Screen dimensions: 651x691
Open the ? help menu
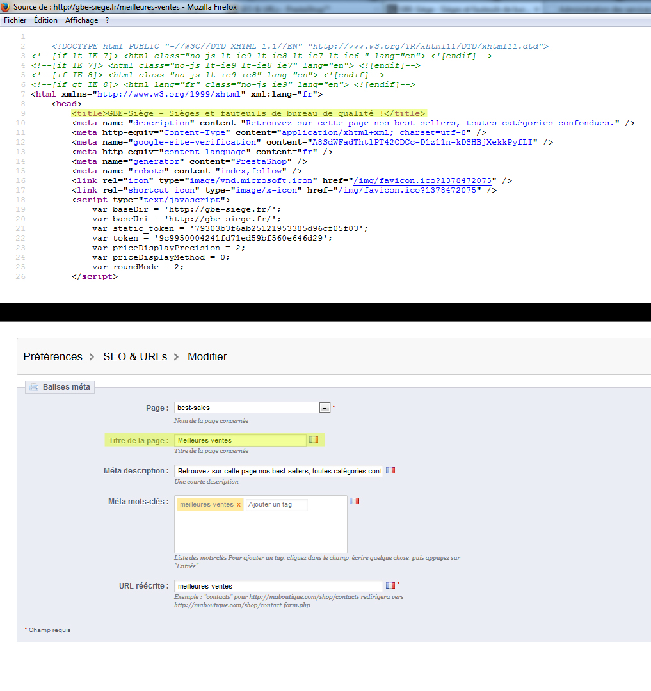107,20
